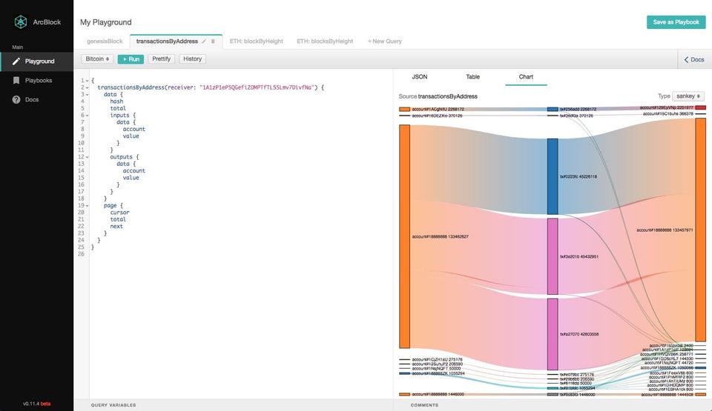Image resolution: width=712 pixels, height=411 pixels.
Task: Click the ArcBlock logo icon
Action: (20, 22)
